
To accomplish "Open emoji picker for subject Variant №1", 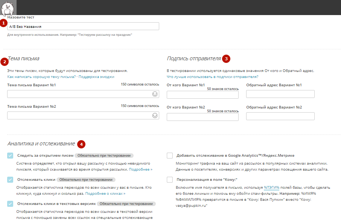I will (155, 94).
